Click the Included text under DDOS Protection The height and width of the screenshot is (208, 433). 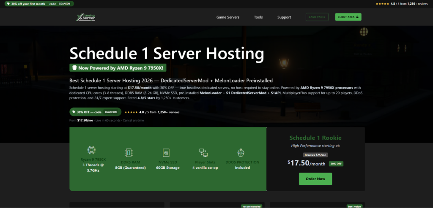point(242,168)
